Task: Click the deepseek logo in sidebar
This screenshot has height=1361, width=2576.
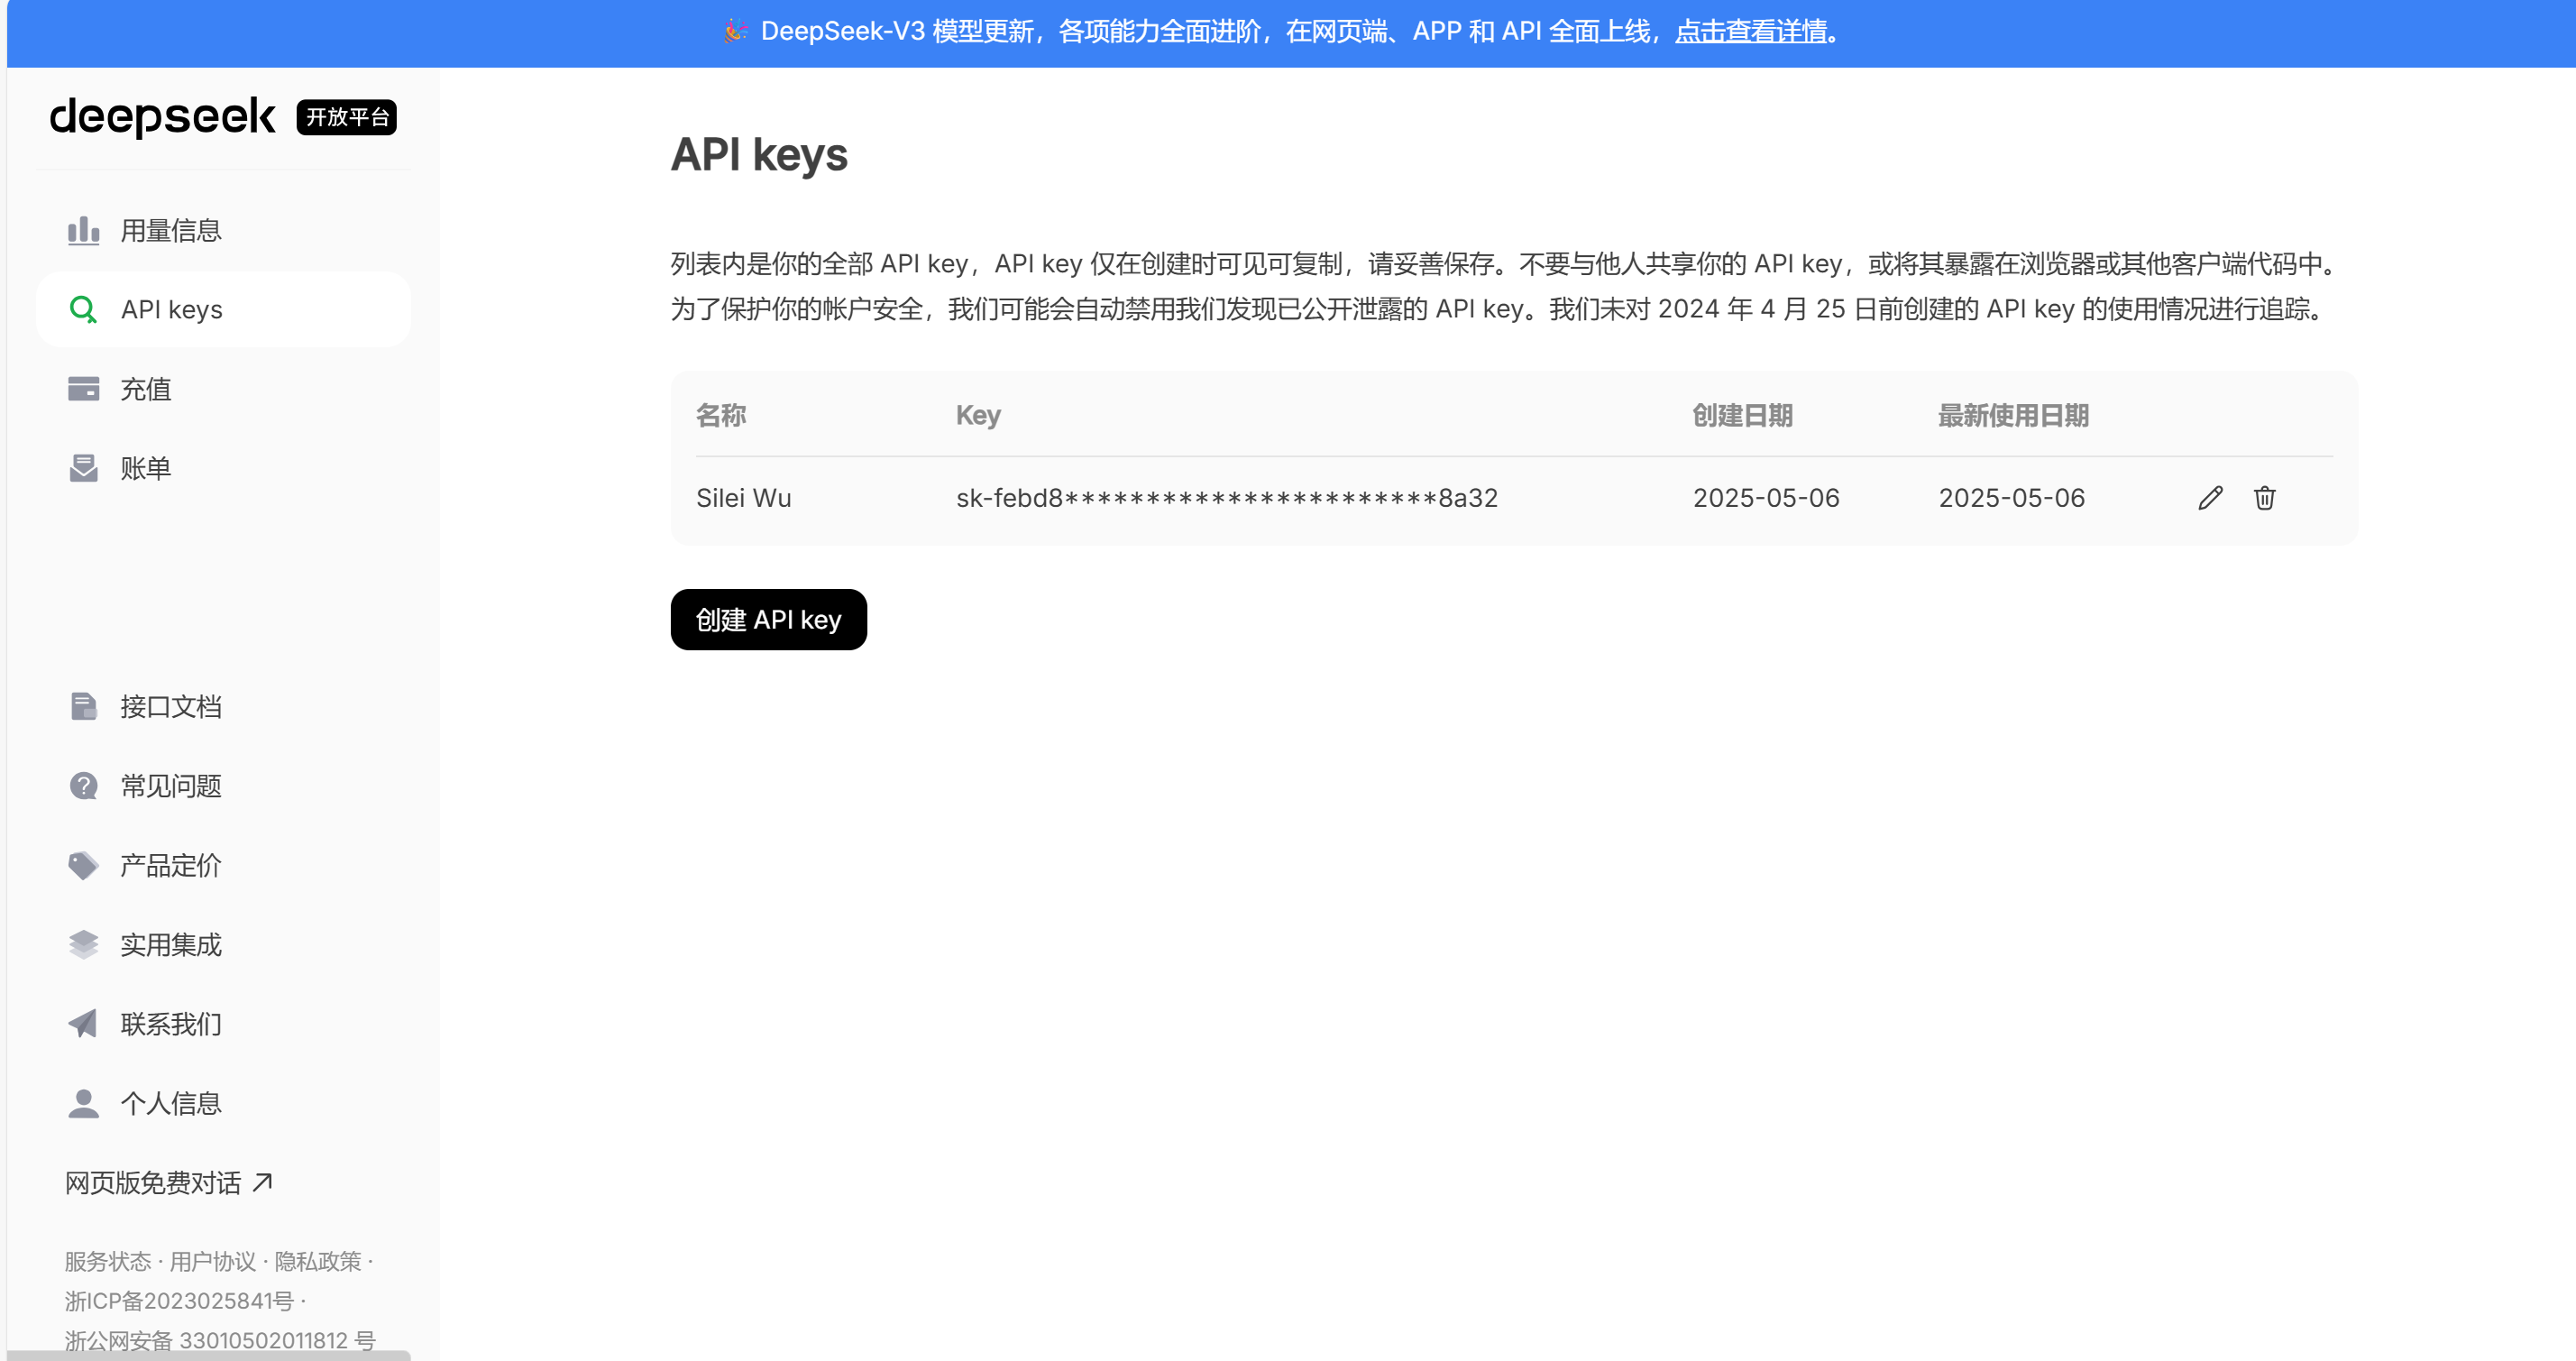Action: (x=162, y=117)
